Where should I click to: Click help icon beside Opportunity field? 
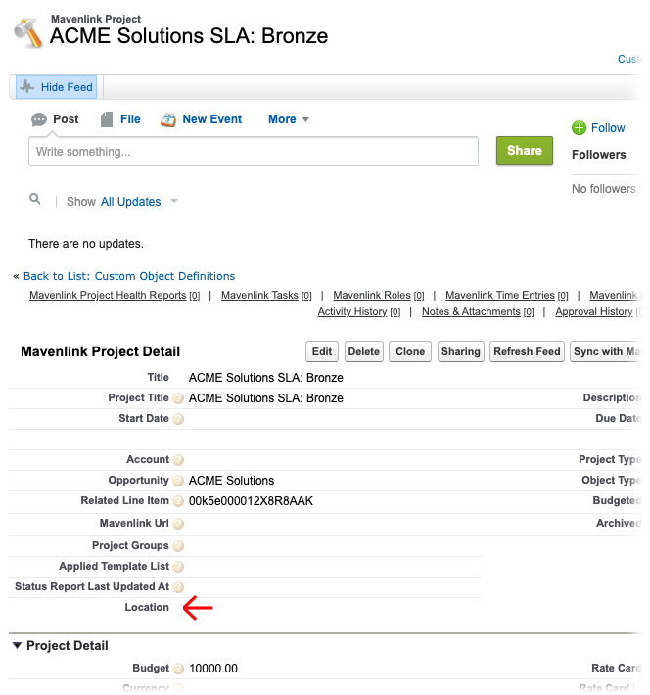[178, 481]
